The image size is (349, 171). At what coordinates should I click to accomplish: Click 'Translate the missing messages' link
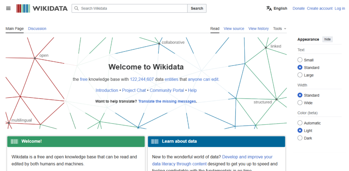pyautogui.click(x=167, y=101)
